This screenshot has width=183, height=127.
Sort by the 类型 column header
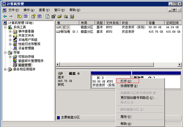(x=100, y=23)
